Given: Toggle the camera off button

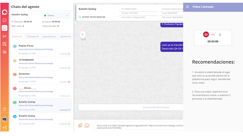Looking at the screenshot, I should (206, 34).
